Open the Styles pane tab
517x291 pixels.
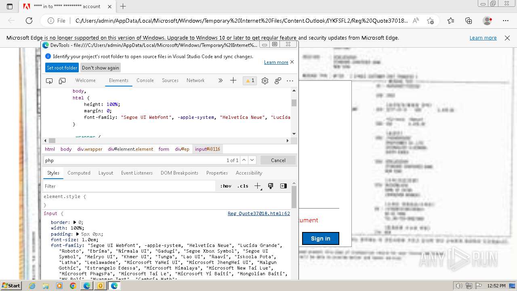(x=53, y=173)
